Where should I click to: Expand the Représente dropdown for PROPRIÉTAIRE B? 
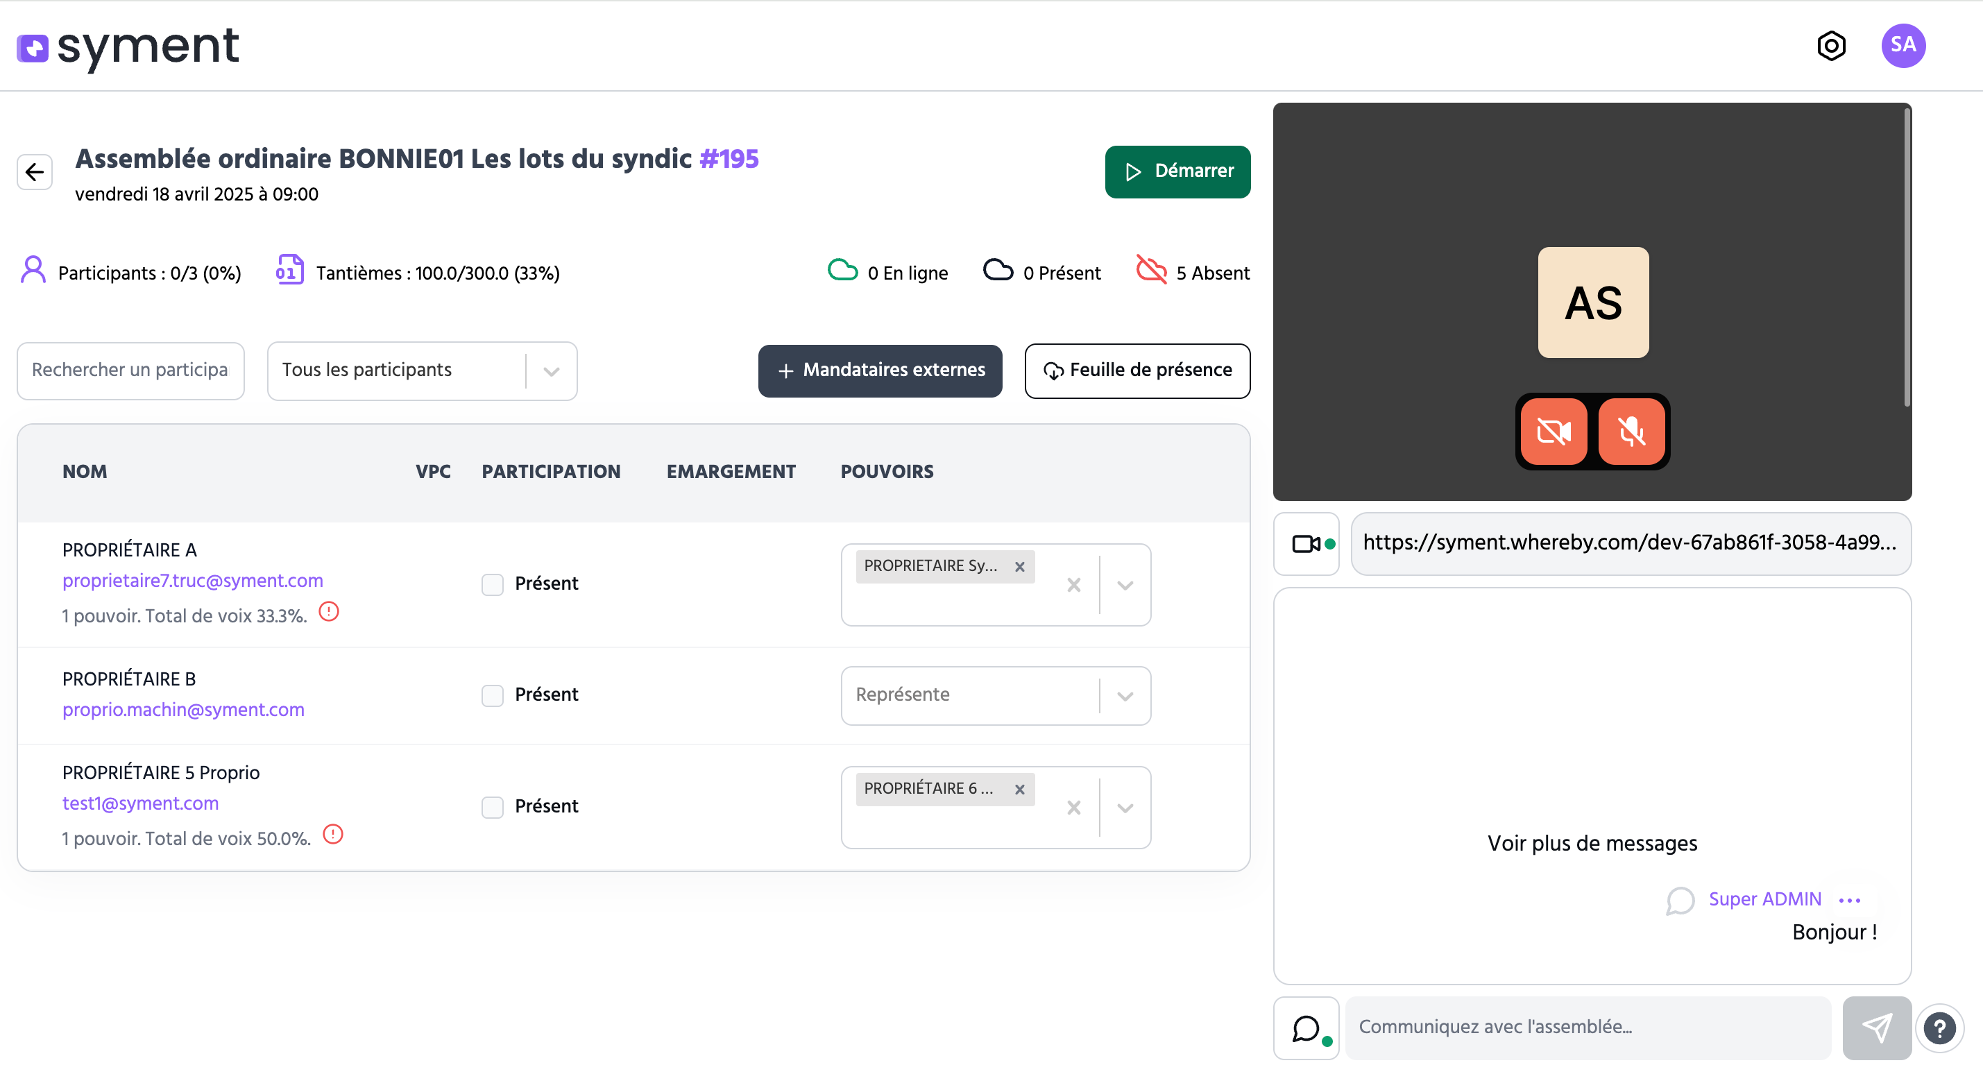click(1125, 696)
